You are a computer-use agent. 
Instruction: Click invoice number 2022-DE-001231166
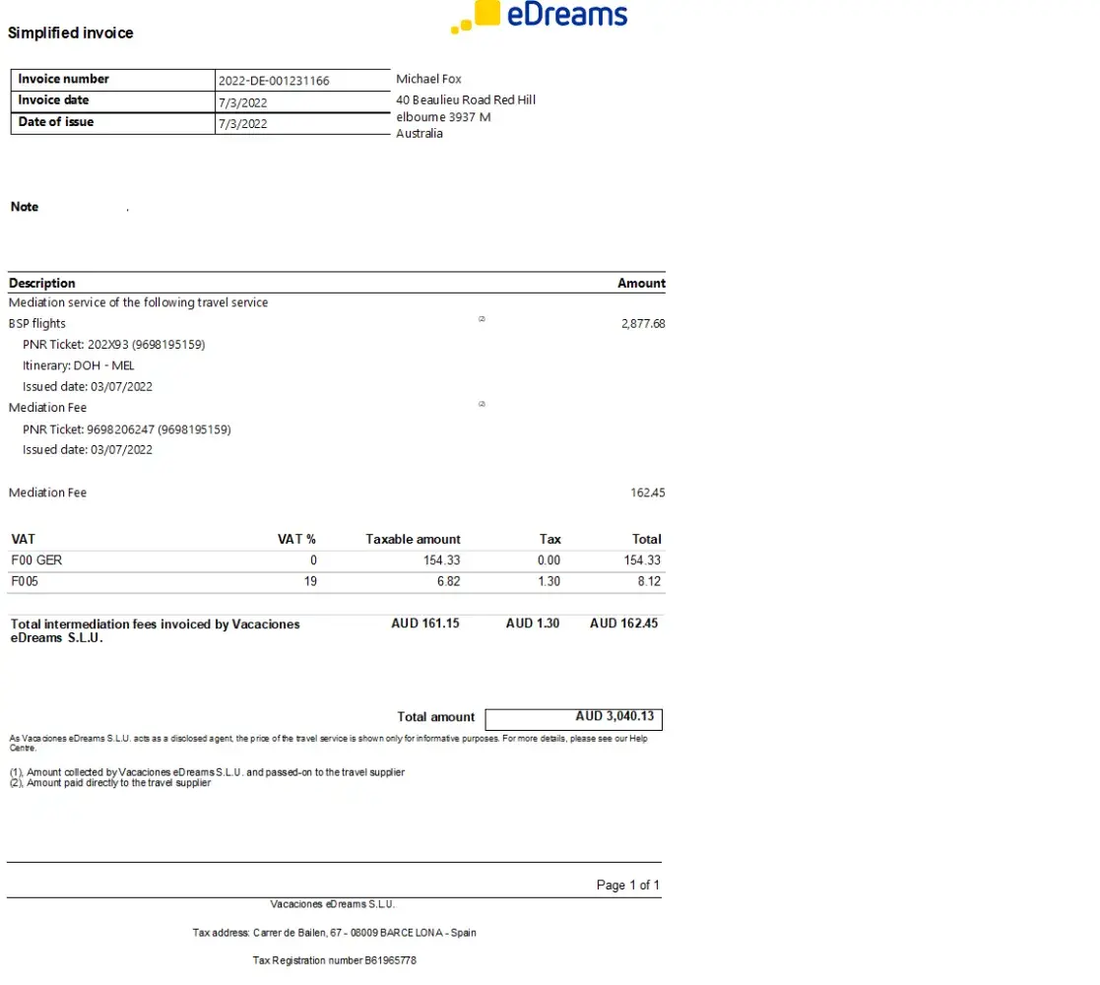coord(274,81)
